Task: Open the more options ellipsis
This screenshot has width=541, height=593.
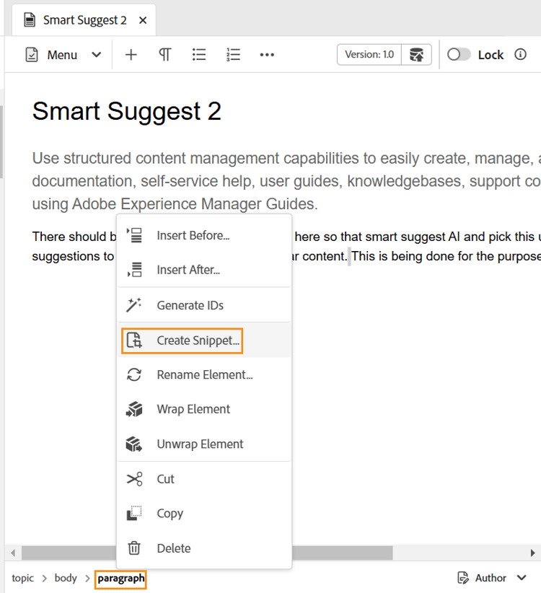Action: click(x=267, y=55)
